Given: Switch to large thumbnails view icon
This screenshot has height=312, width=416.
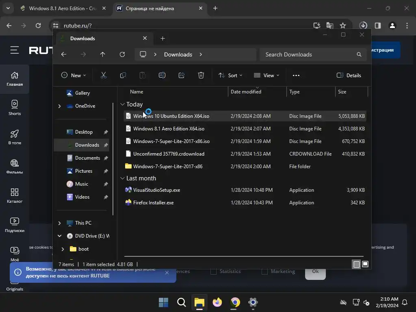Looking at the screenshot, I should click(x=365, y=264).
